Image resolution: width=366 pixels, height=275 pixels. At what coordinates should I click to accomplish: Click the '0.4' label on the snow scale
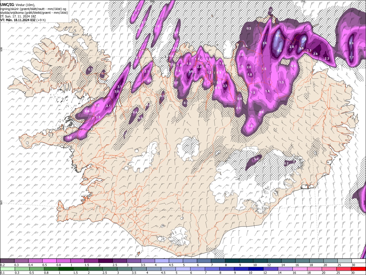[31, 265]
